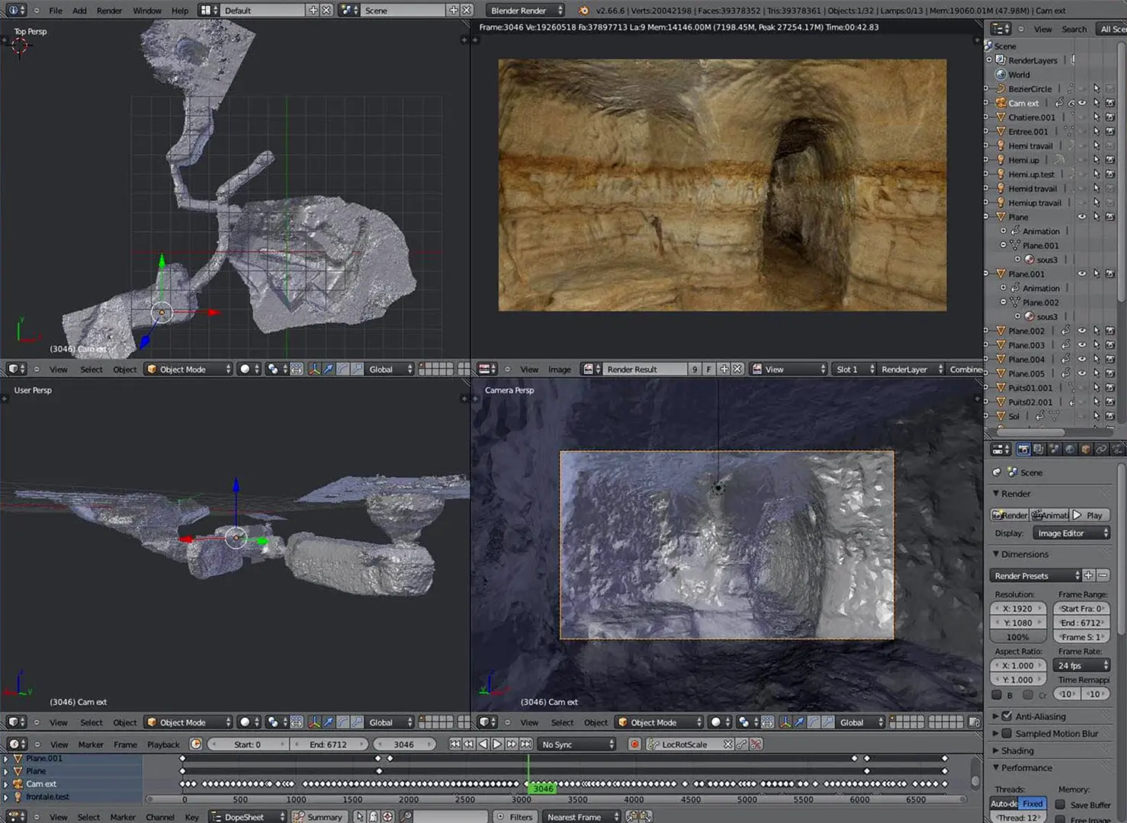This screenshot has width=1127, height=823.
Task: Expand the Shading panel
Action: coord(1017,751)
